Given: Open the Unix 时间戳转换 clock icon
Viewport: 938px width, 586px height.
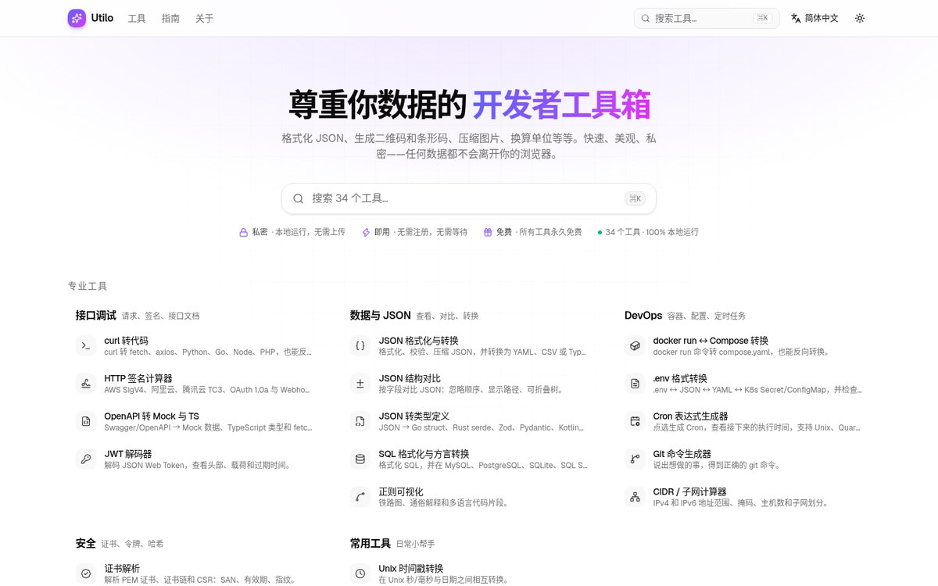Looking at the screenshot, I should (x=360, y=573).
